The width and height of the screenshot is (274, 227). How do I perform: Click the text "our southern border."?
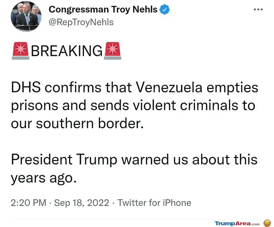(78, 124)
